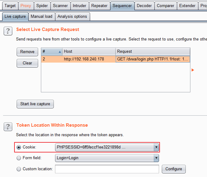Click the Configure button

click(x=174, y=169)
